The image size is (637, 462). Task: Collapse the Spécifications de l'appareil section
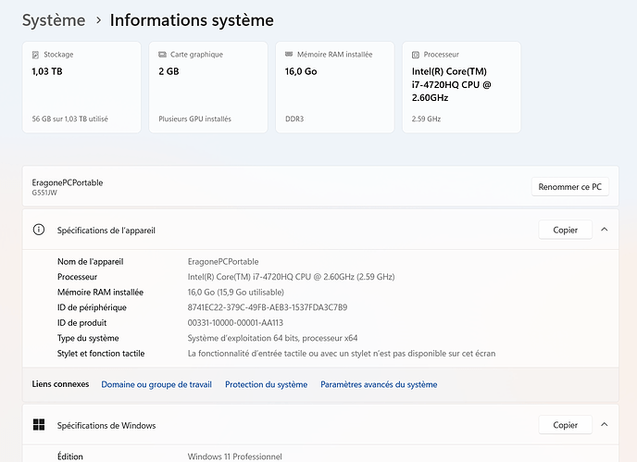point(605,230)
